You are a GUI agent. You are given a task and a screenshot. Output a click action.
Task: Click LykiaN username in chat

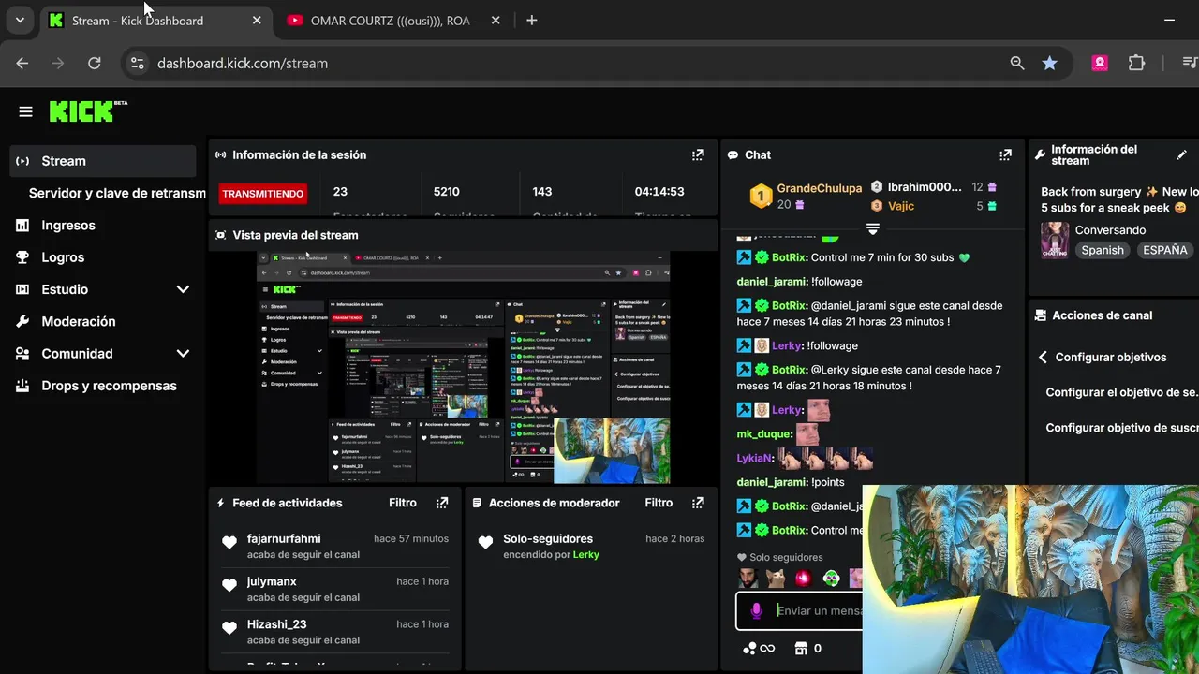(755, 459)
